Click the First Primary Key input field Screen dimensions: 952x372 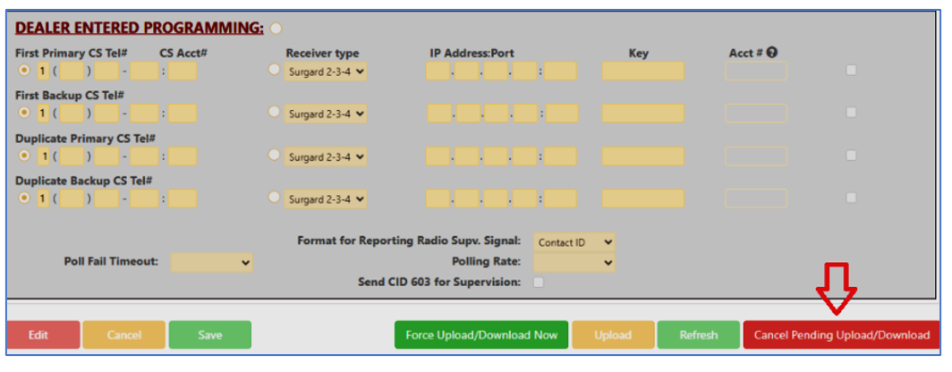click(642, 72)
